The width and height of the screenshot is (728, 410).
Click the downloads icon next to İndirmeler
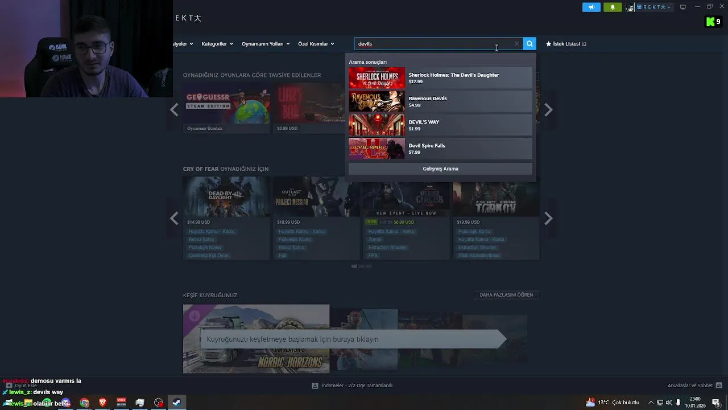tap(315, 386)
